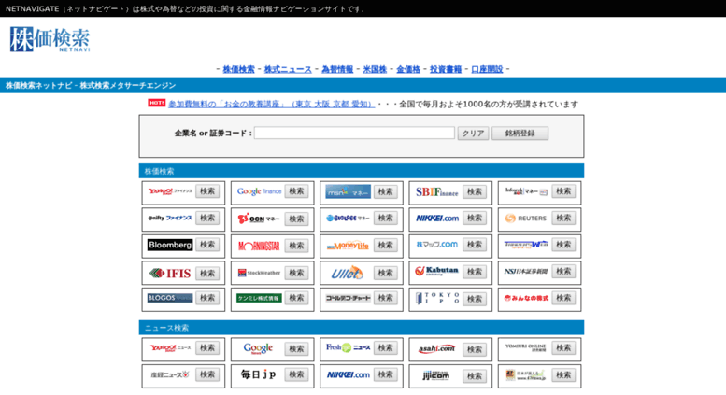Click the SBI Finance logo
The height and width of the screenshot is (395, 726).
pos(436,192)
